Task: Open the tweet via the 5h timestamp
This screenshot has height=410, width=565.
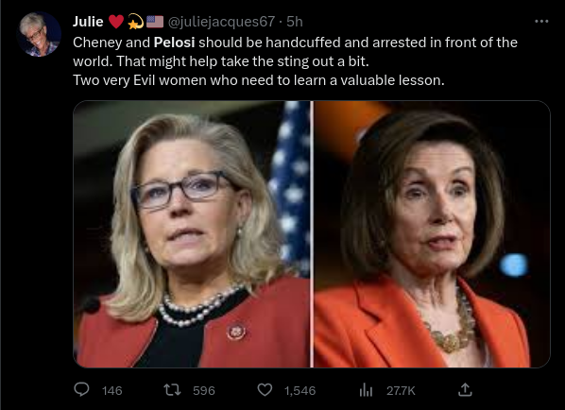Action: click(x=295, y=22)
